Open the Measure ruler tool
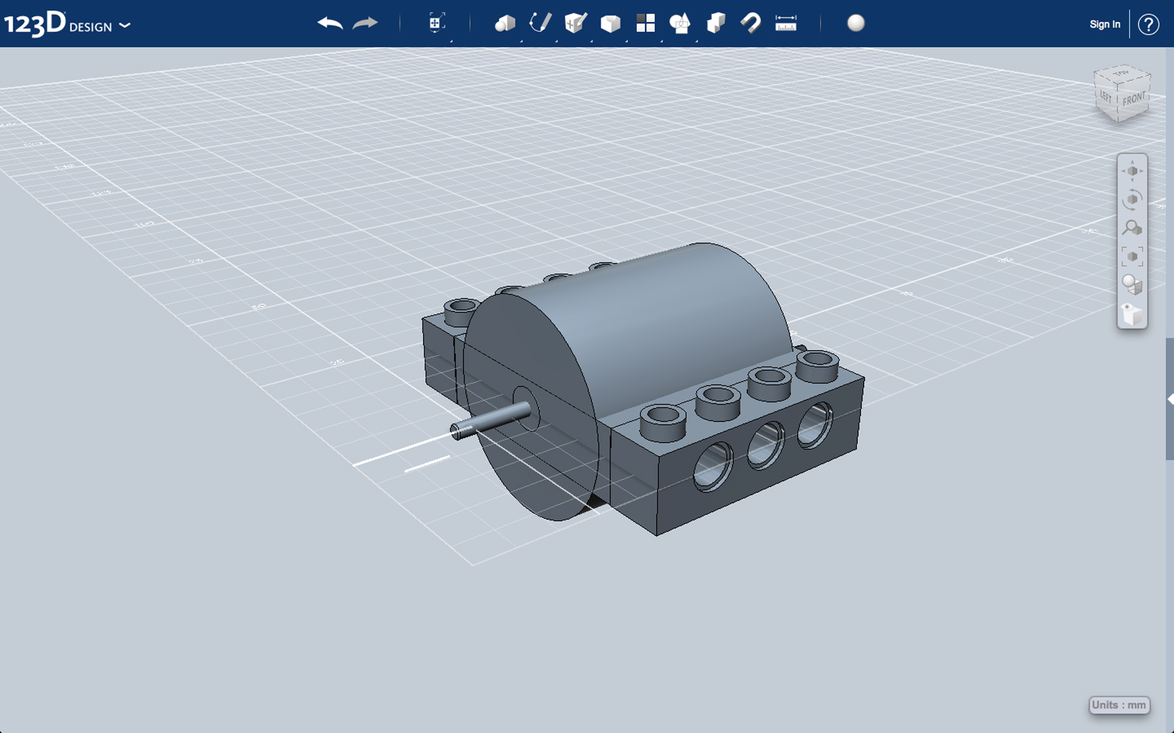Image resolution: width=1174 pixels, height=733 pixels. 787,24
